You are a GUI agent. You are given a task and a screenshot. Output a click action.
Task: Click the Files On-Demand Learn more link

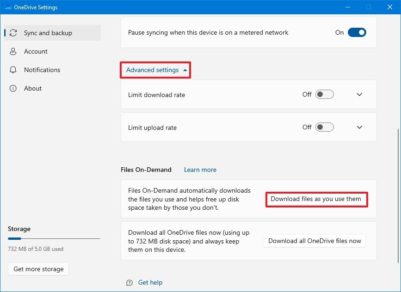pos(200,170)
